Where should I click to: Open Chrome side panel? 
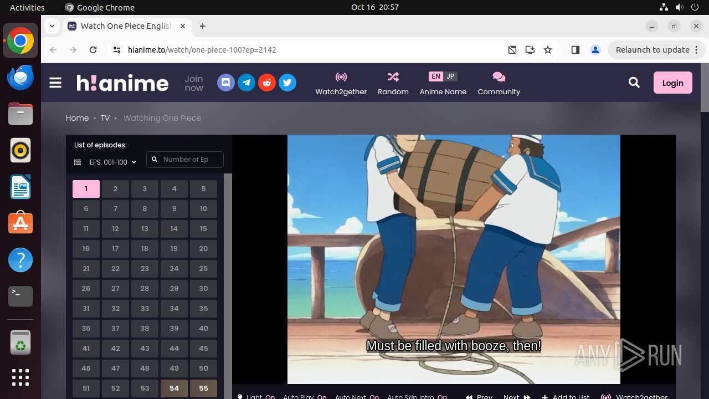pyautogui.click(x=575, y=50)
